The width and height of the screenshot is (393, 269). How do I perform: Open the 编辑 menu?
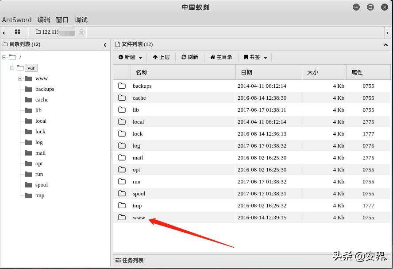(44, 19)
